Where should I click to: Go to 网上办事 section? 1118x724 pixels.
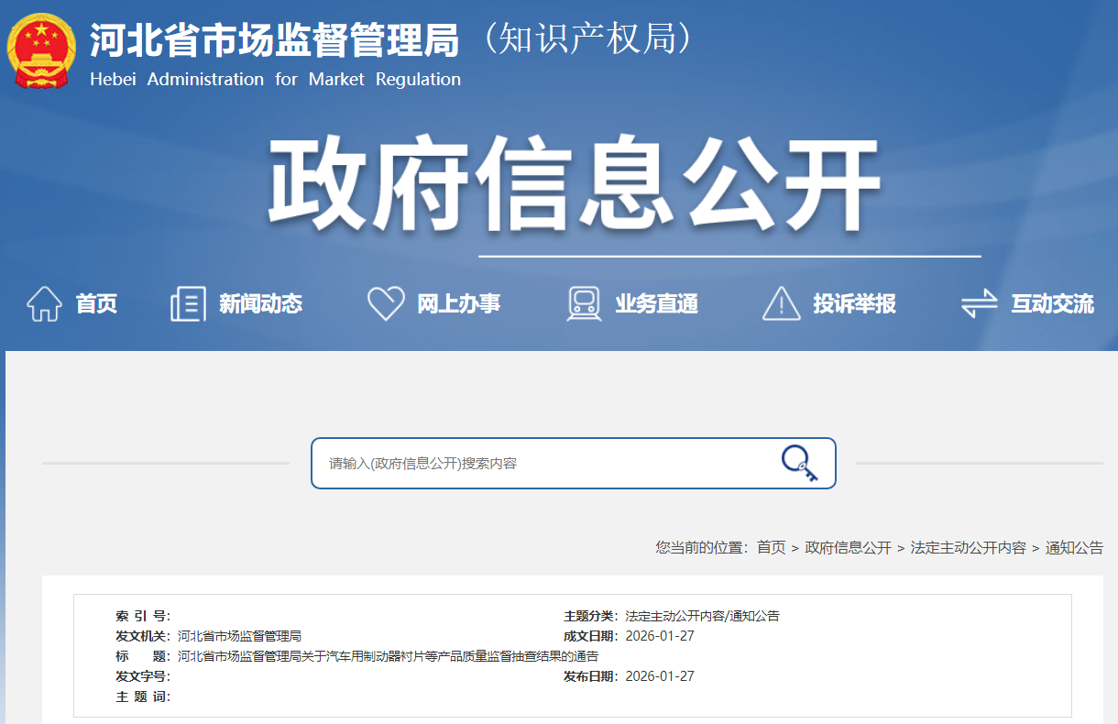(x=458, y=303)
